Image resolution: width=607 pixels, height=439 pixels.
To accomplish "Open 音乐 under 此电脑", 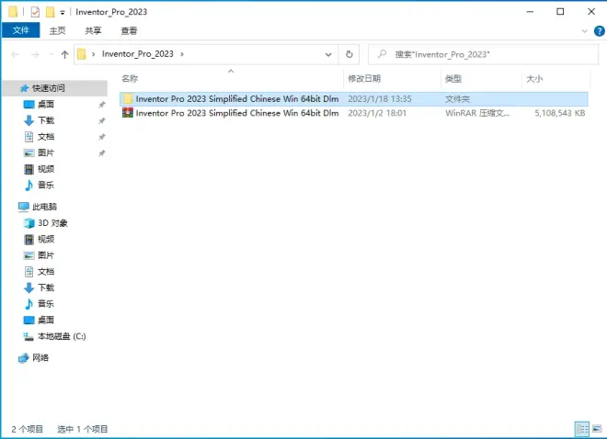I will click(46, 304).
